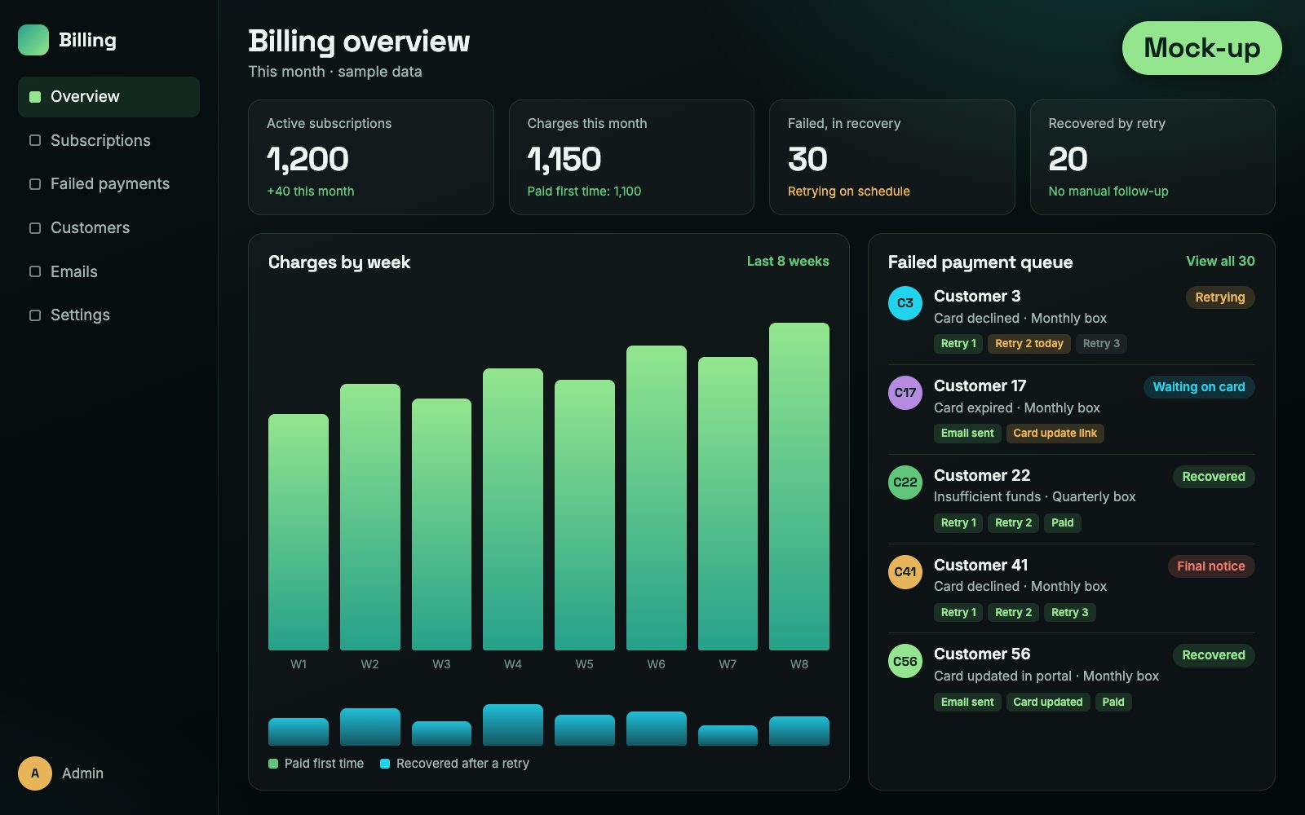The width and height of the screenshot is (1305, 815).
Task: Click the Customer 41 name
Action: tap(981, 566)
